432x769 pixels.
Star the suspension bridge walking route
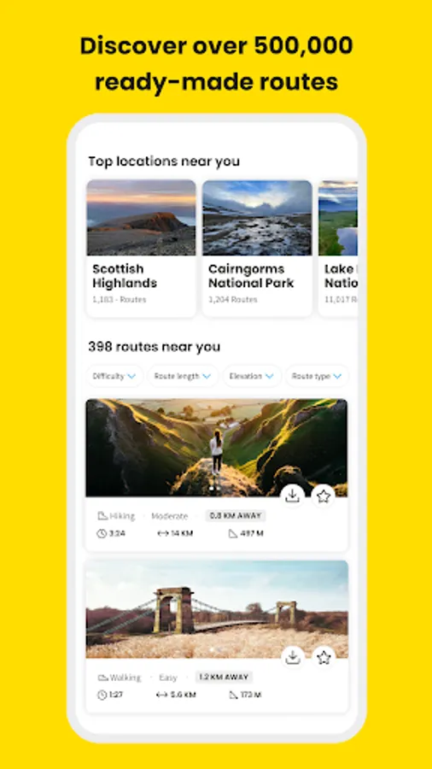[324, 657]
